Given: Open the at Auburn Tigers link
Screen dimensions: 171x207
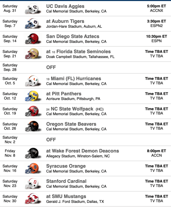Looking at the screenshot, I should pos(65,21).
